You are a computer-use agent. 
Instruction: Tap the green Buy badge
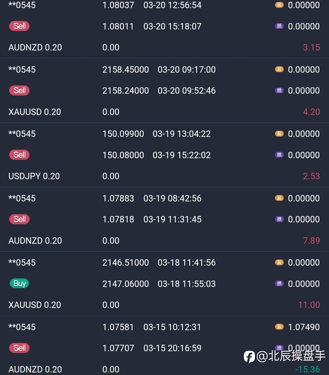pos(19,284)
